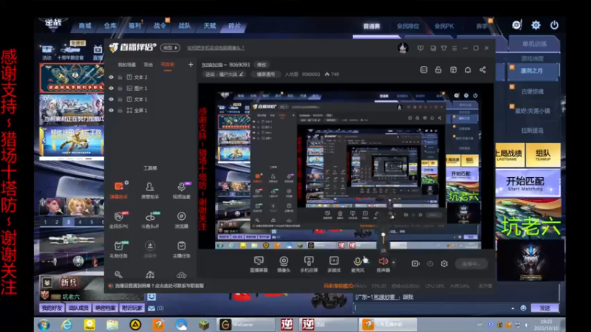Click the share icon in room header

(482, 70)
